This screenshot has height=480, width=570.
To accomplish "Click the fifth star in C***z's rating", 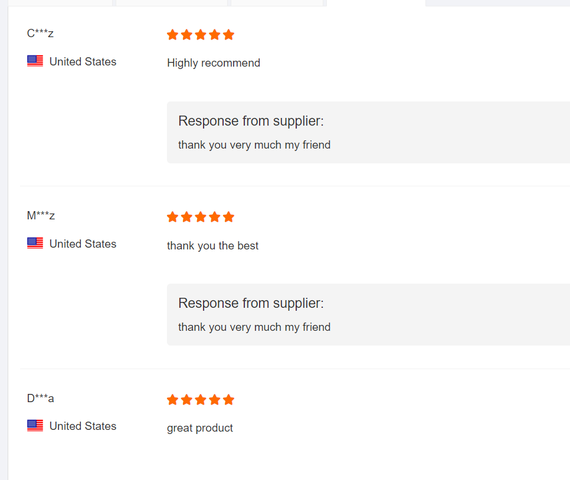I will point(229,35).
